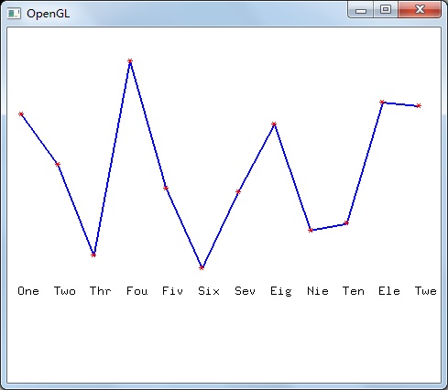Select the last red data marker above 'Twe'

419,106
